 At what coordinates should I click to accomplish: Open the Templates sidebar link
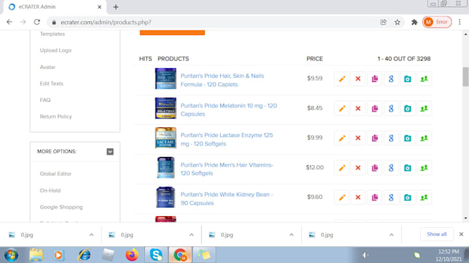52,34
